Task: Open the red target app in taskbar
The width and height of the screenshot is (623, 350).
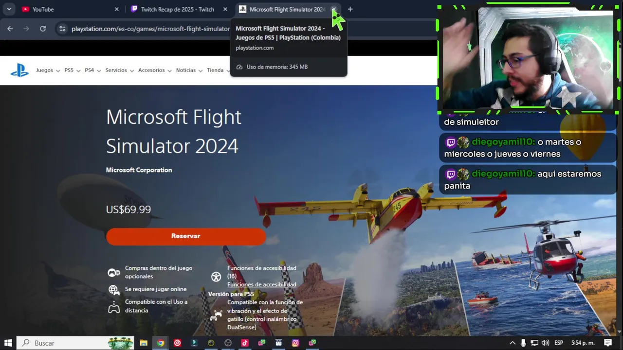Action: tap(177, 343)
